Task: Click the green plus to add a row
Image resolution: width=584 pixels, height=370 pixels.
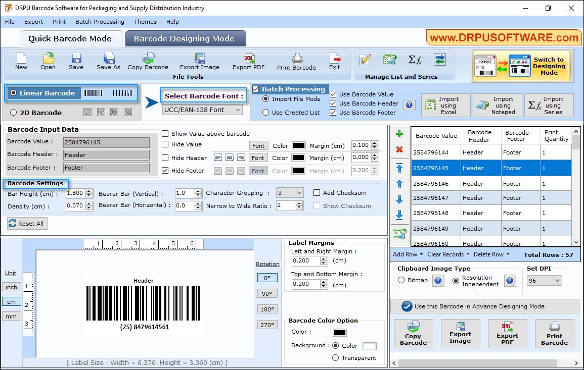Action: (x=399, y=134)
